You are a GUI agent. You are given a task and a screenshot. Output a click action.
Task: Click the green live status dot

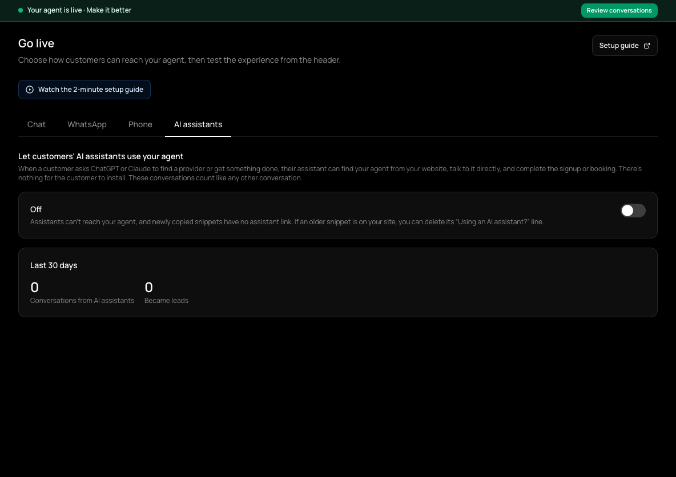tap(20, 10)
